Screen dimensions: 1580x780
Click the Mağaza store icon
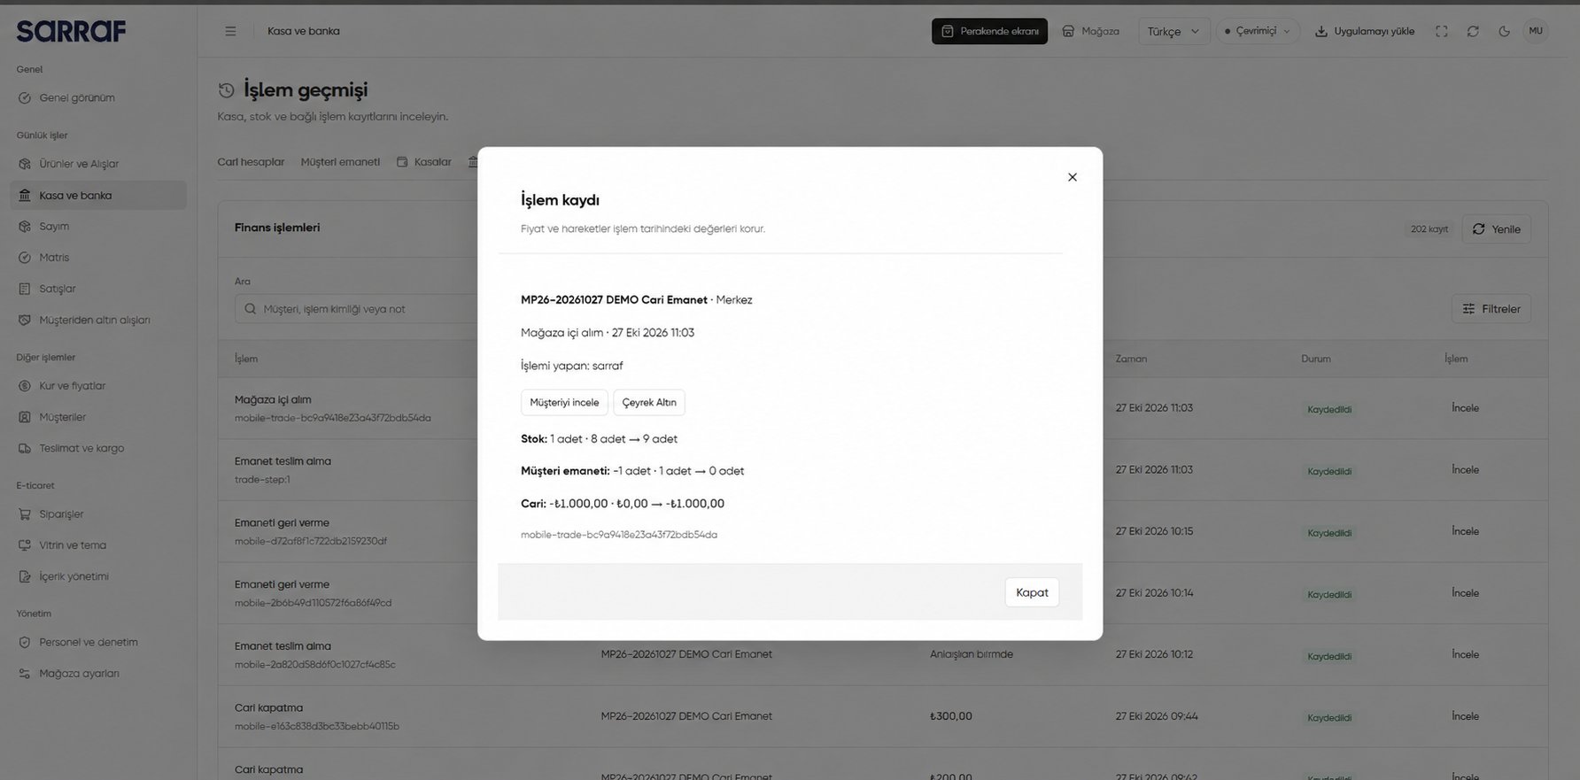click(1068, 31)
